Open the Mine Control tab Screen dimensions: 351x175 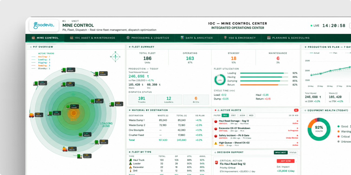pos(45,38)
